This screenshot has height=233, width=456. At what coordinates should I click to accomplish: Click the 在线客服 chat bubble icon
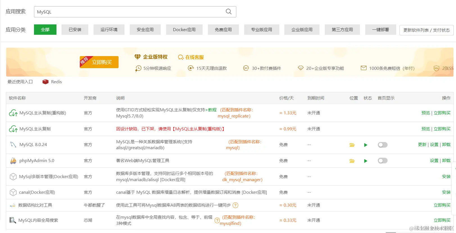click(x=181, y=57)
